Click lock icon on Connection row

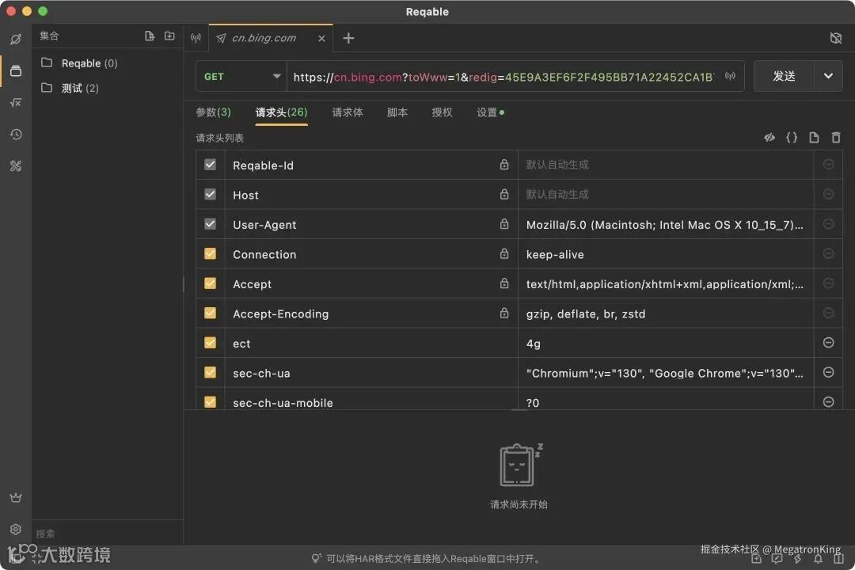point(504,253)
